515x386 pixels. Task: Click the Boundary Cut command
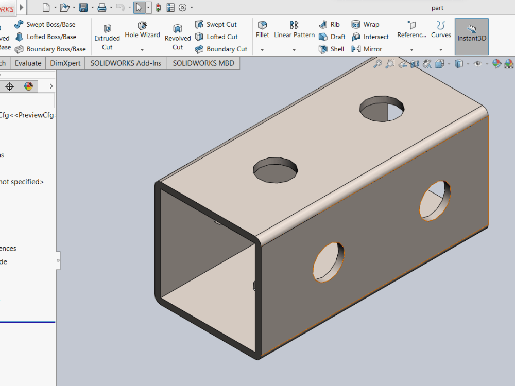click(x=221, y=49)
